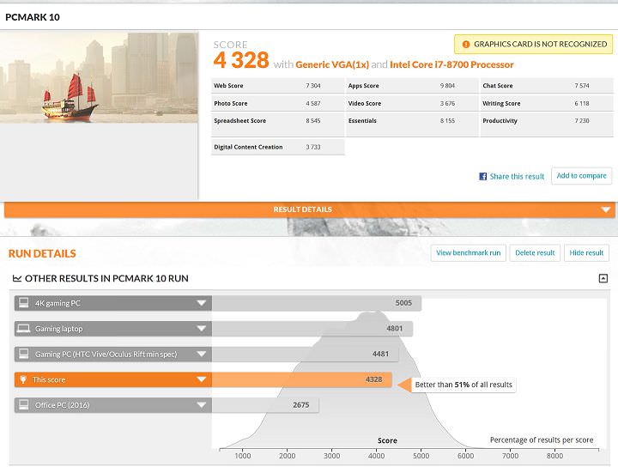Click the Facebook share icon
The height and width of the screenshot is (473, 618).
tap(483, 176)
